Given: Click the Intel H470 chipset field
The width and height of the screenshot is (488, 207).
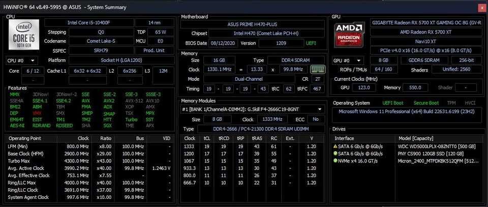Looking at the screenshot, I should click(x=266, y=33).
